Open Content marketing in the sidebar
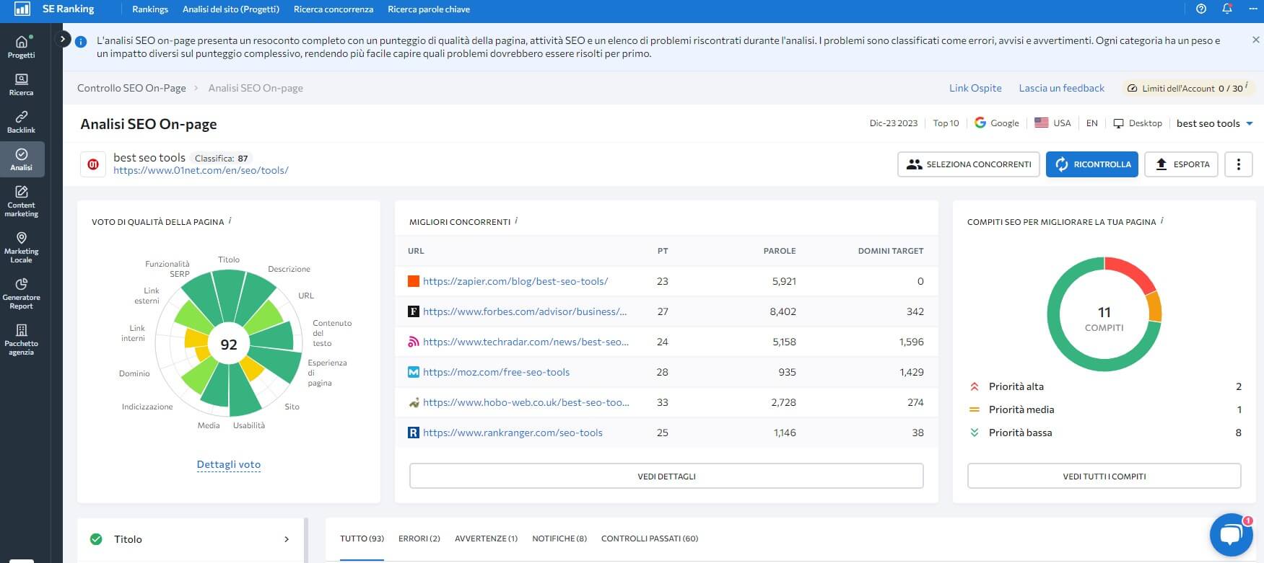1264x563 pixels. coord(22,201)
